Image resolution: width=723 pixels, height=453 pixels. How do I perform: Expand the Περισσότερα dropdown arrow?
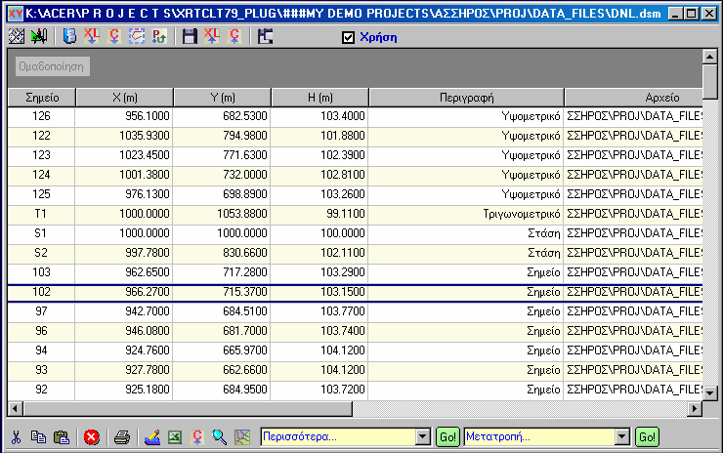point(422,436)
